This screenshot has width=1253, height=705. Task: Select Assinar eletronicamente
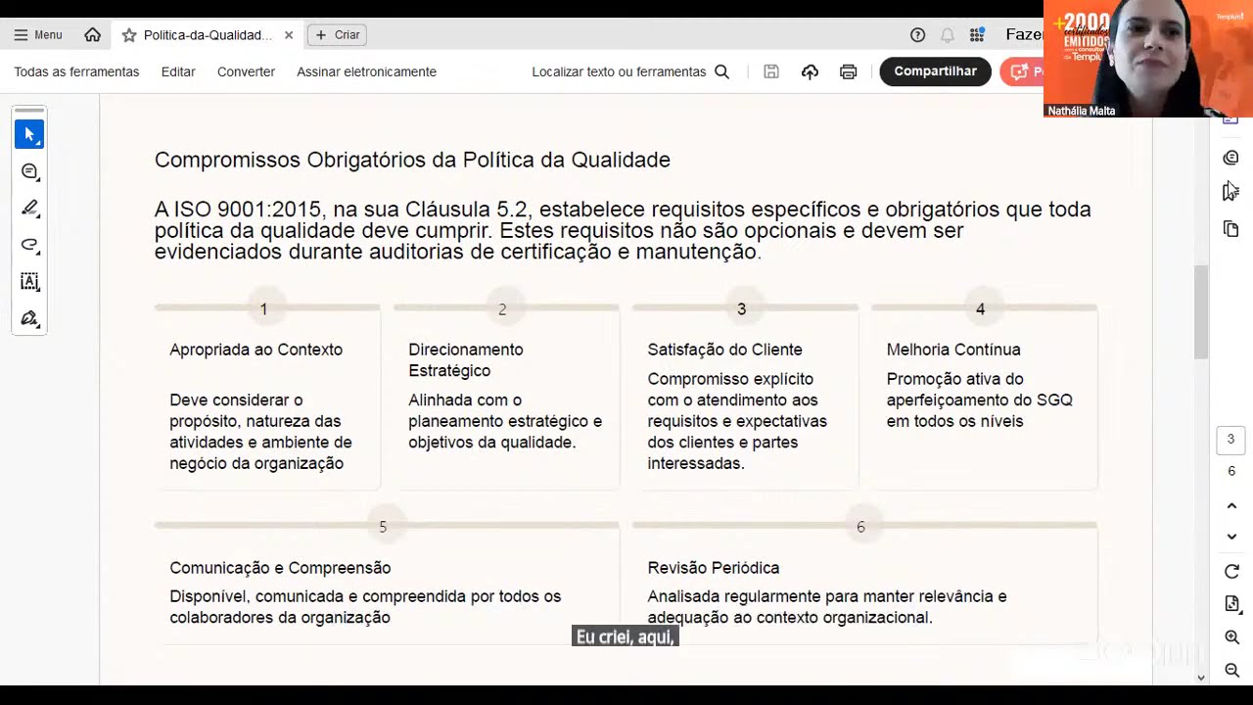(x=366, y=71)
